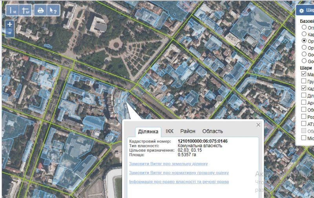
Task: Select the distance measurement tool
Action: (13, 10)
